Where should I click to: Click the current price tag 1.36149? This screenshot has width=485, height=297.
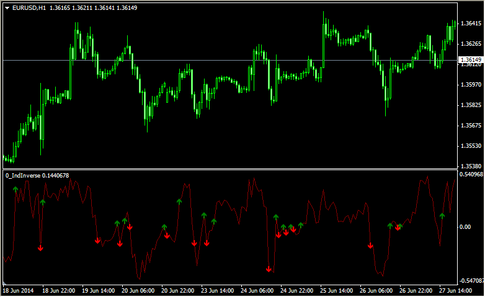point(471,59)
